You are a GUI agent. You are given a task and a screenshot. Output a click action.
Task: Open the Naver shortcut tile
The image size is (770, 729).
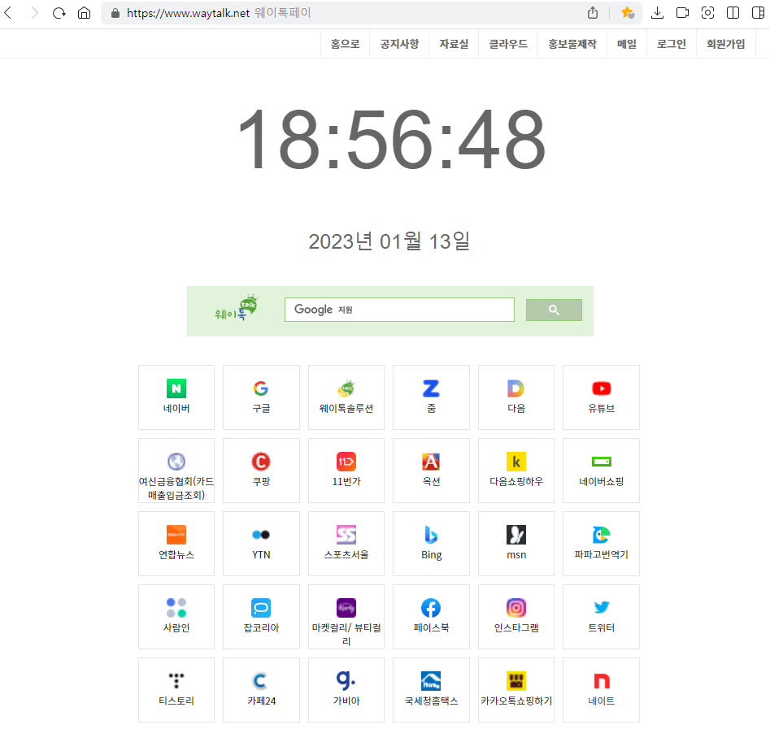176,397
